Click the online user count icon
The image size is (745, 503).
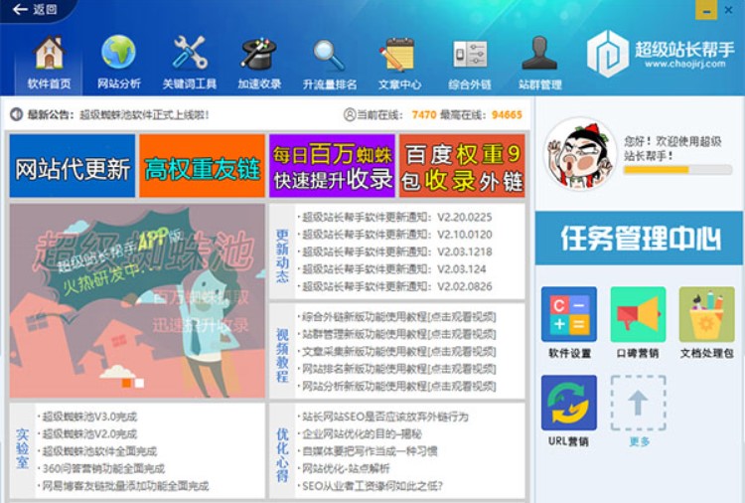tap(350, 114)
